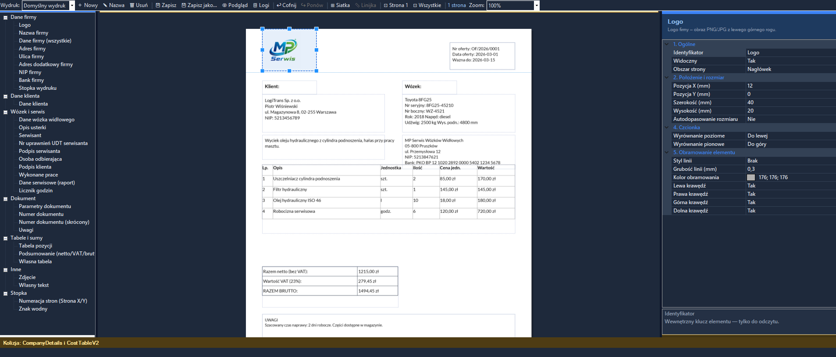Collapse the Tabele i sumy tree group
The height and width of the screenshot is (357, 836).
pyautogui.click(x=6, y=238)
